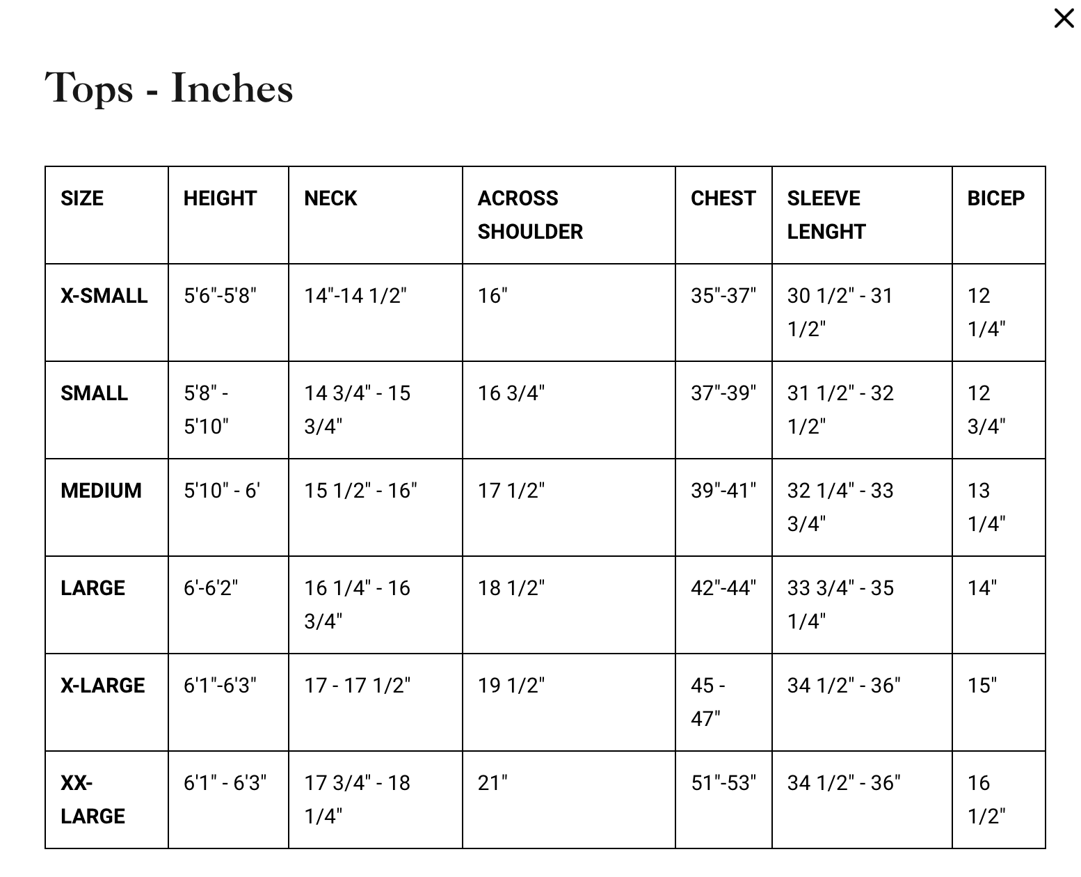Click the 5'6"-5'8" height cell
This screenshot has width=1081, height=877.
pos(220,296)
